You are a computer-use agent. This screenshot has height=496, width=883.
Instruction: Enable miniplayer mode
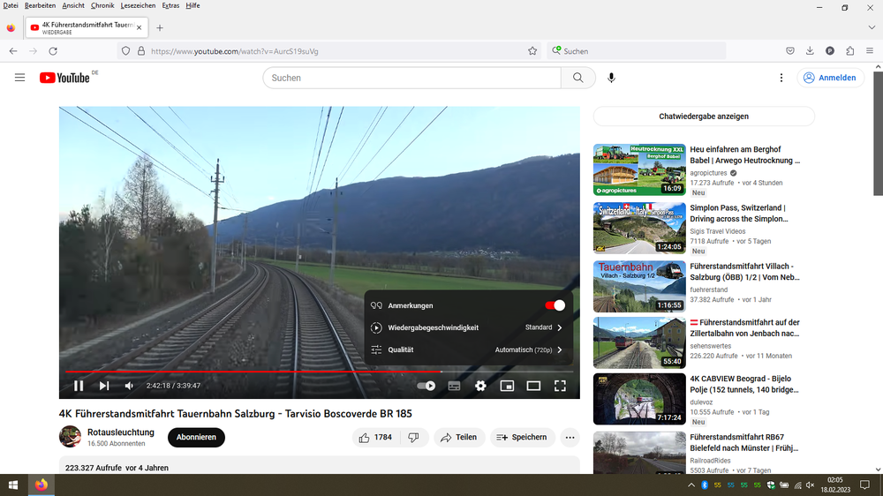507,386
